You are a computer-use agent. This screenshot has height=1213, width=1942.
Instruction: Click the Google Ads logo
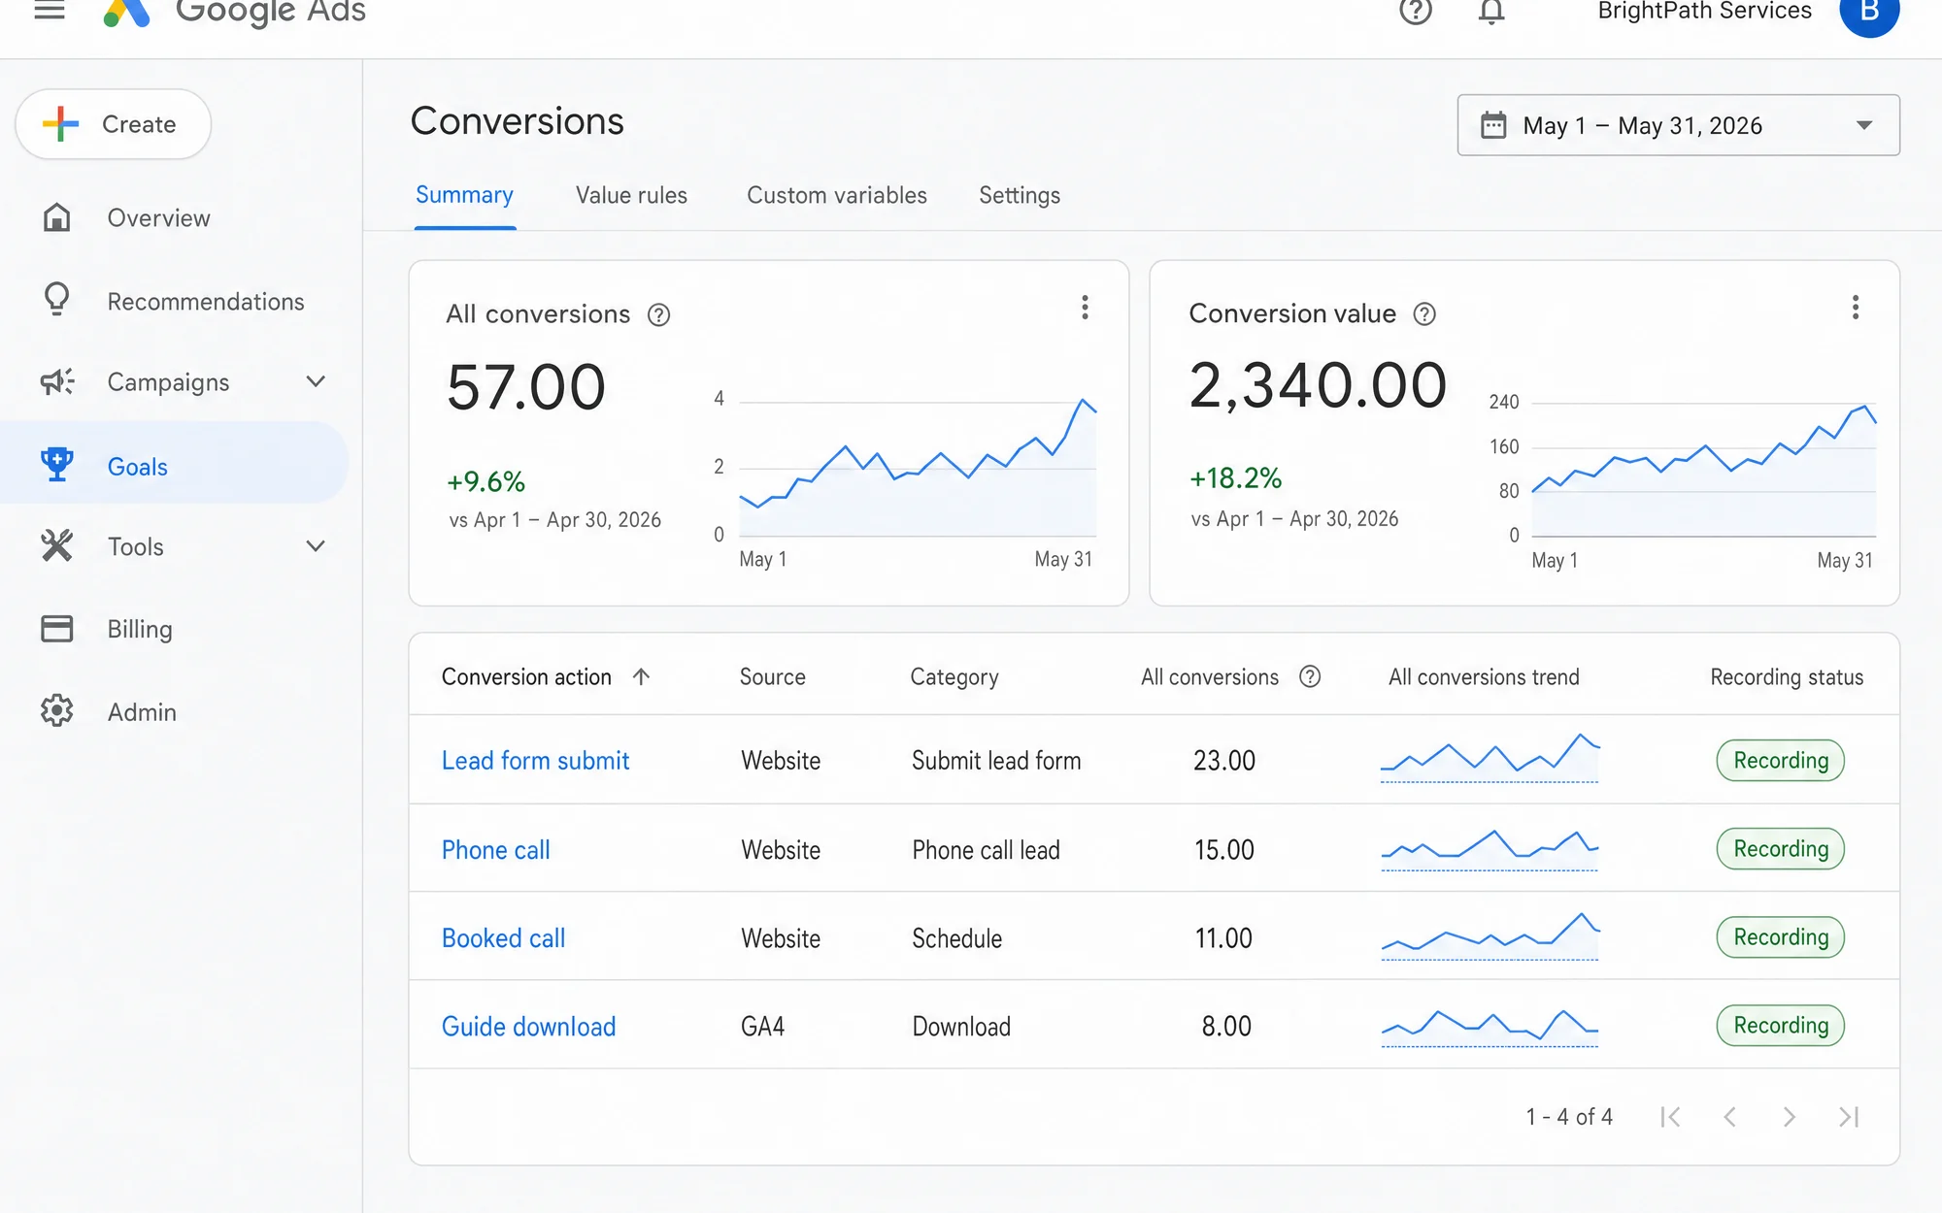(x=234, y=13)
